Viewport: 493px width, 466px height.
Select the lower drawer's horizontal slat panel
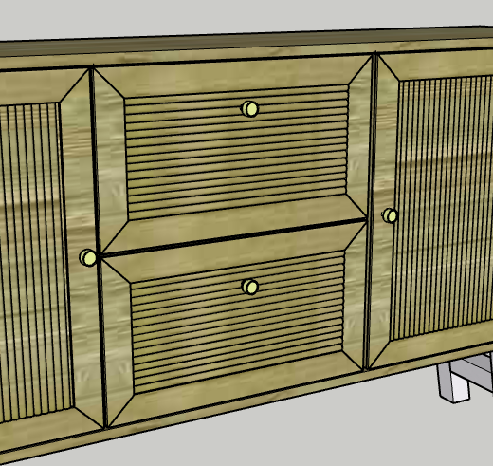pyautogui.click(x=238, y=321)
